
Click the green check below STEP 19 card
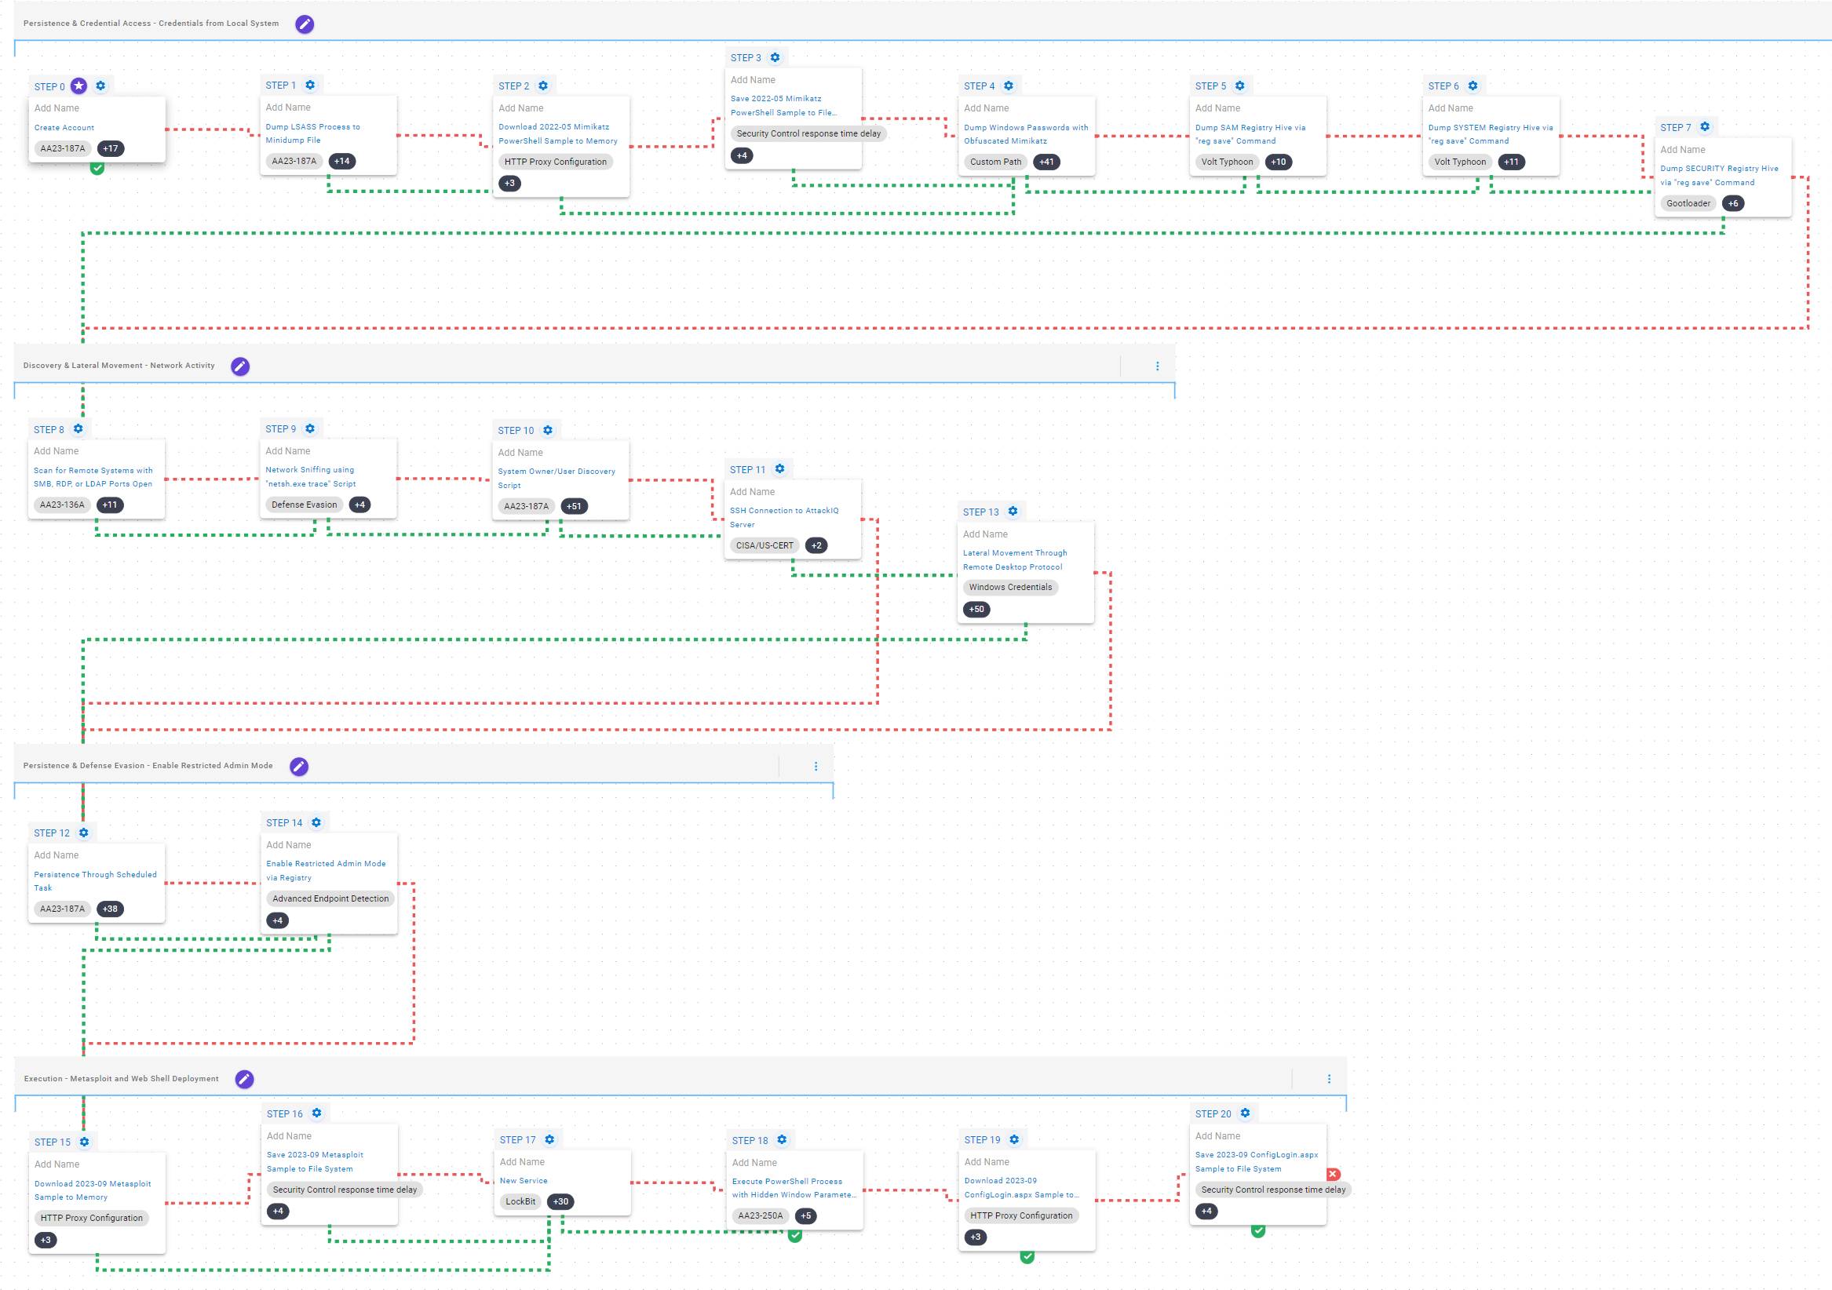[1027, 1257]
